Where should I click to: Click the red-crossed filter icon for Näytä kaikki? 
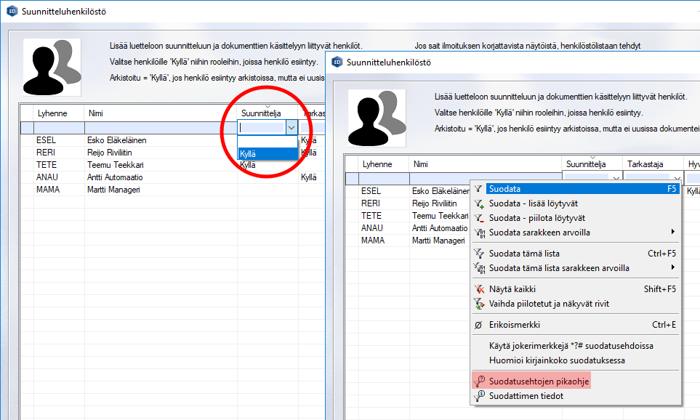(x=479, y=289)
